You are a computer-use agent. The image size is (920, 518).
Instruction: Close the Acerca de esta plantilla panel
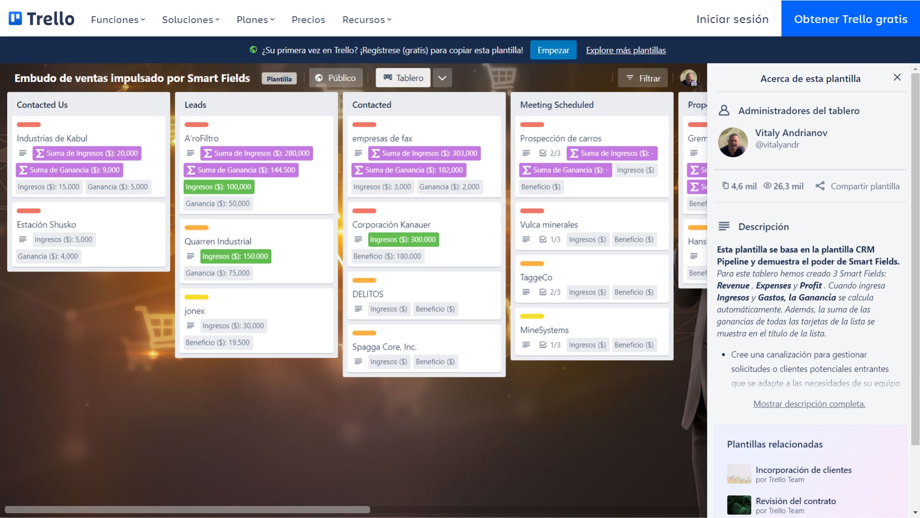897,77
